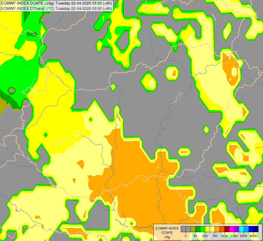The width and height of the screenshot is (263, 241).
Task: Click the bright green legend swatch
Action: (x=203, y=229)
